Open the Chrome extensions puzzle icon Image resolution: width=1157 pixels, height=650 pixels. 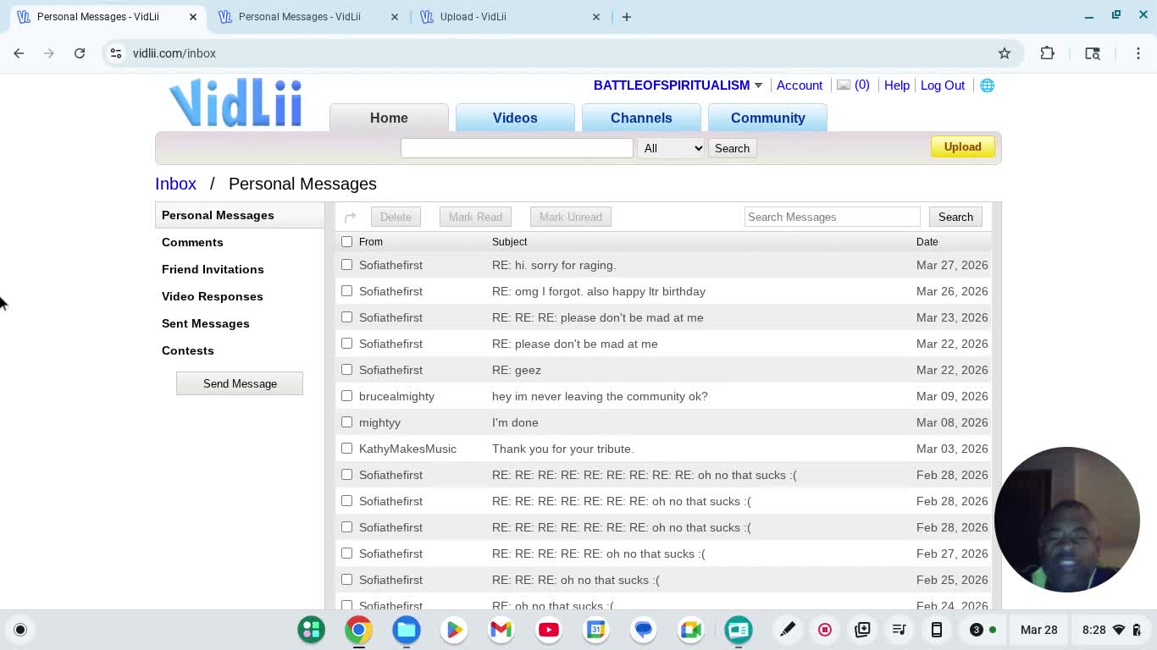(1047, 53)
